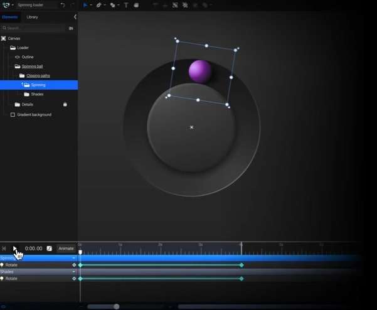Open the elements filter options icon
Image resolution: width=377 pixels, height=310 pixels.
click(x=71, y=28)
